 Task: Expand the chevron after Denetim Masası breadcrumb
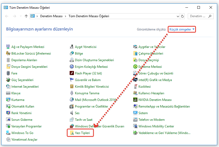point(65,16)
